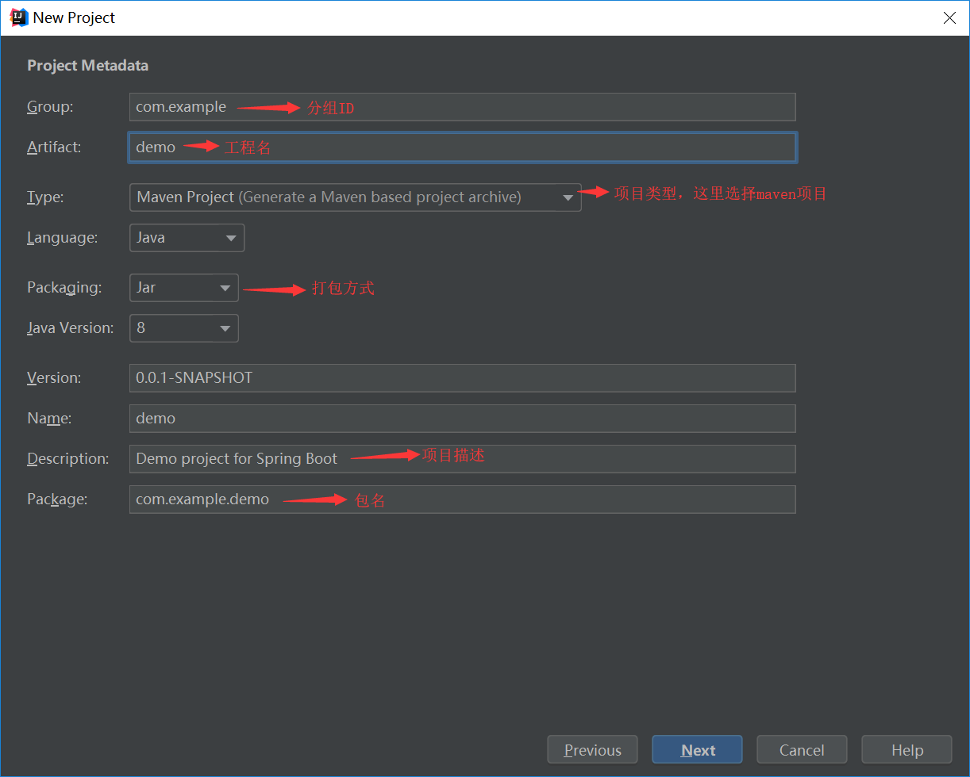Viewport: 970px width, 777px height.
Task: Open the Language dropdown showing Java
Action: pos(187,238)
